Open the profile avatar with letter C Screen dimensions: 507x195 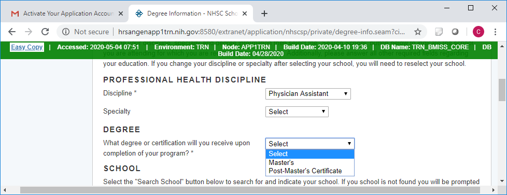tap(478, 32)
